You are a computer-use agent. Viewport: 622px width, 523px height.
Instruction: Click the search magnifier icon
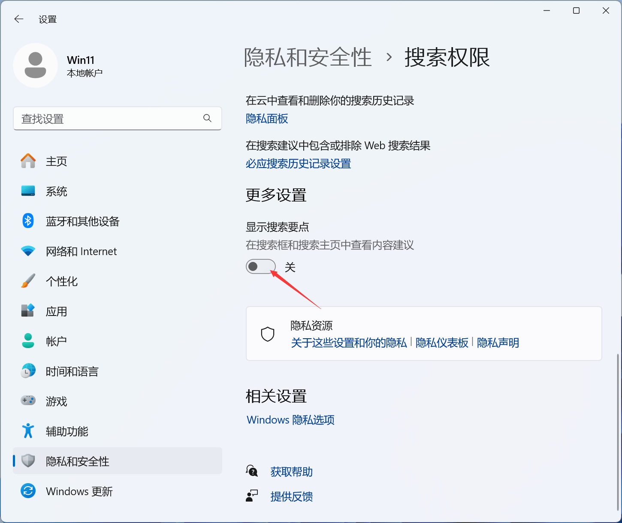pos(207,118)
